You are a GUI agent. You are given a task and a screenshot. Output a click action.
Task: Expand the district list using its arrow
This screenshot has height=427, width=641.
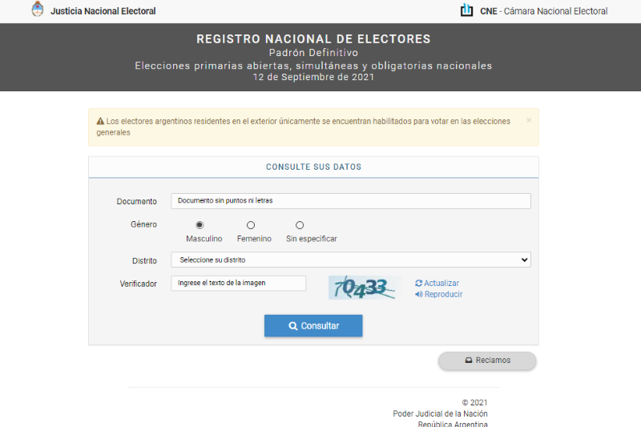(x=525, y=260)
